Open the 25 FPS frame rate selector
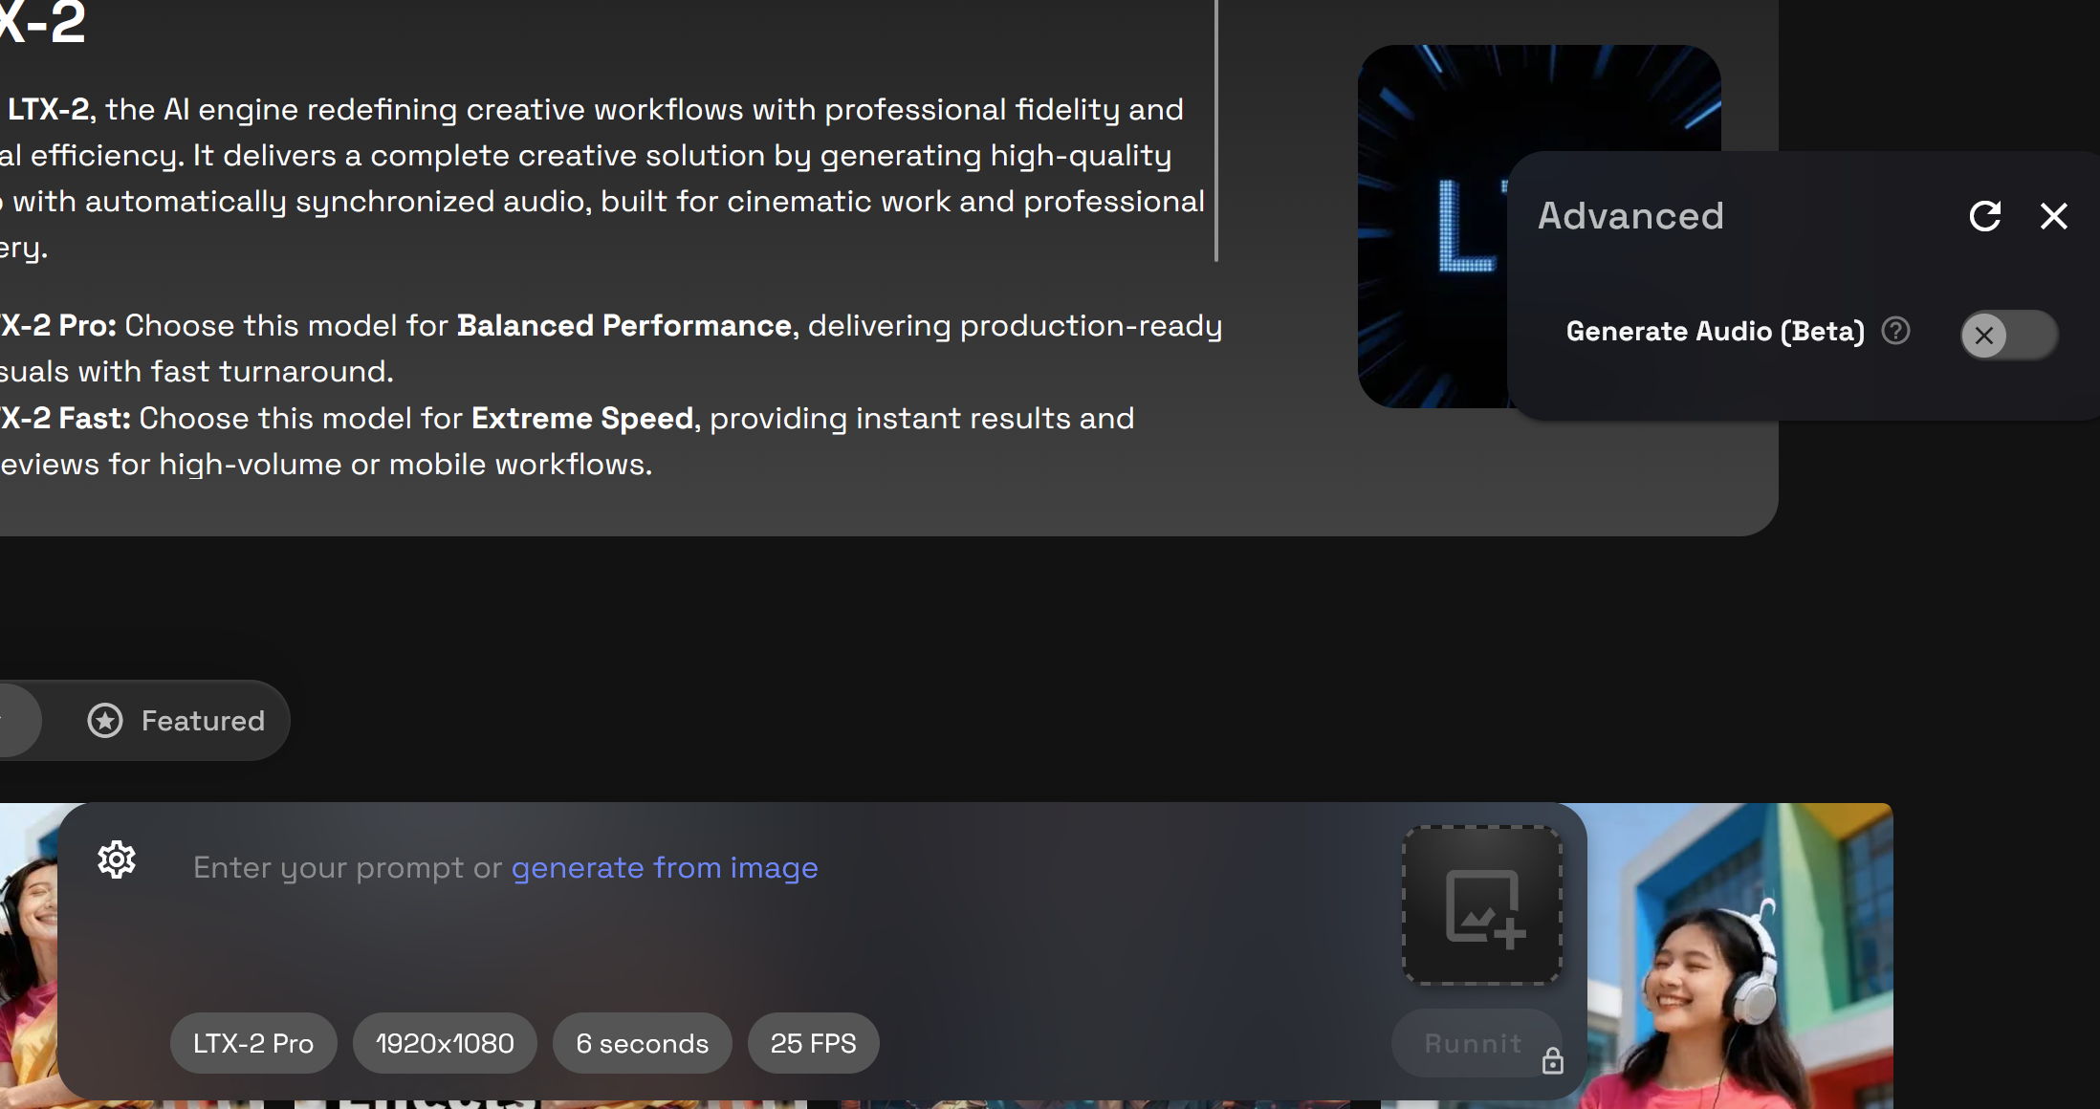The height and width of the screenshot is (1109, 2100). (813, 1043)
